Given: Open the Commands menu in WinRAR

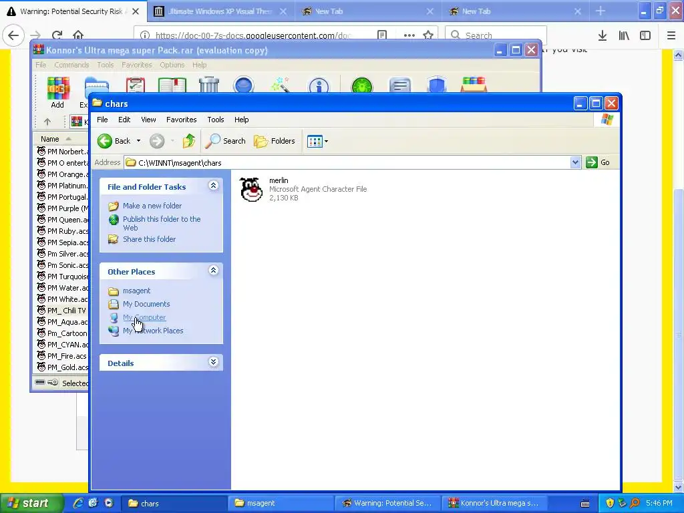Looking at the screenshot, I should click(71, 65).
